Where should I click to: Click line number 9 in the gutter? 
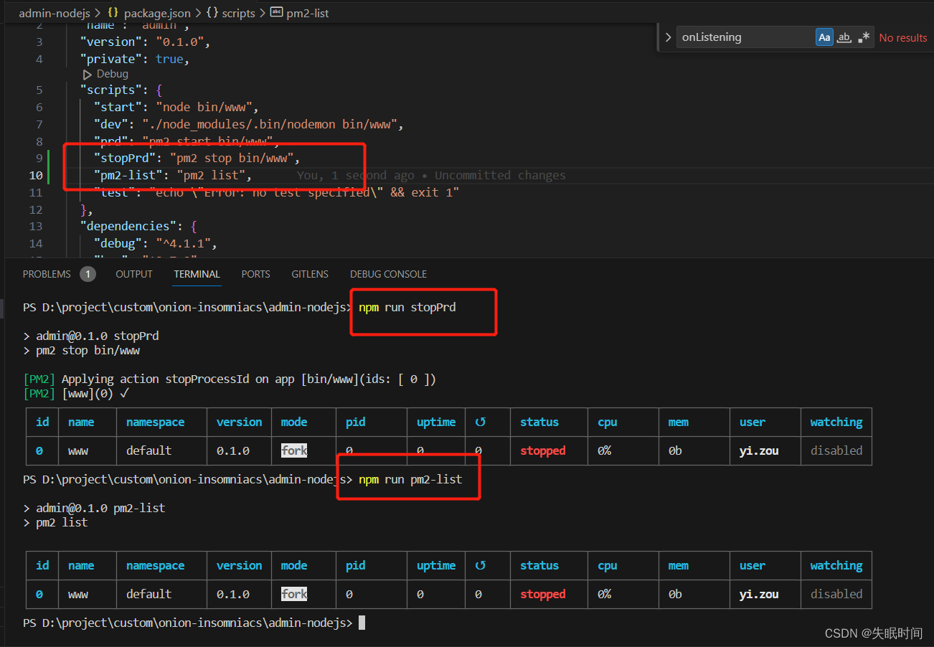coord(39,159)
